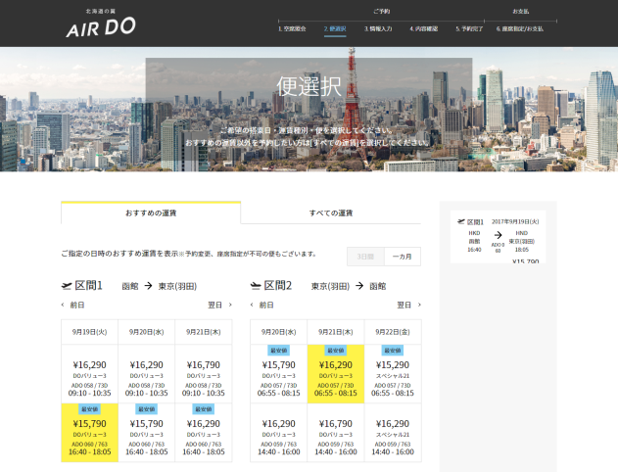Viewport: 618px width, 472px height.
Task: Select 区間2 9月20日 14:40 flight ¥16,290
Action: (279, 433)
